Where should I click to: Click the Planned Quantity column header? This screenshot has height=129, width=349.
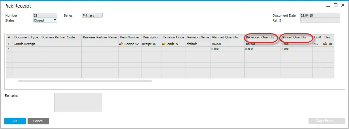click(227, 37)
